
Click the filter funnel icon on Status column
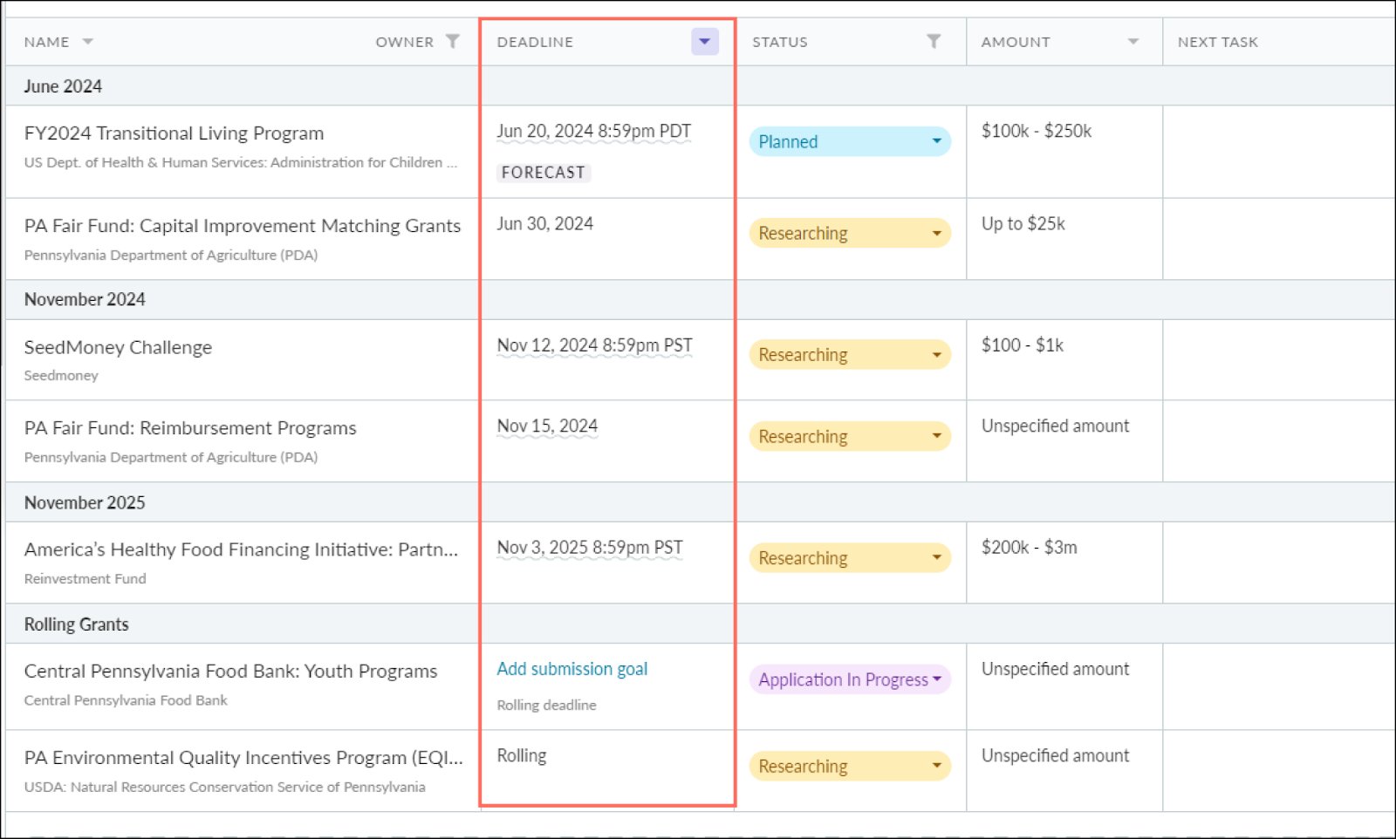[934, 40]
